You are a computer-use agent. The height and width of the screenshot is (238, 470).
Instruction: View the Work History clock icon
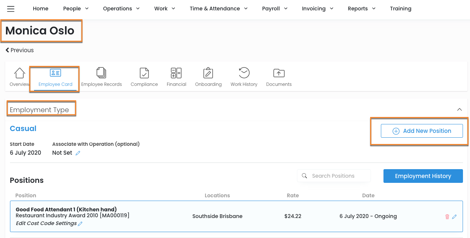(244, 73)
